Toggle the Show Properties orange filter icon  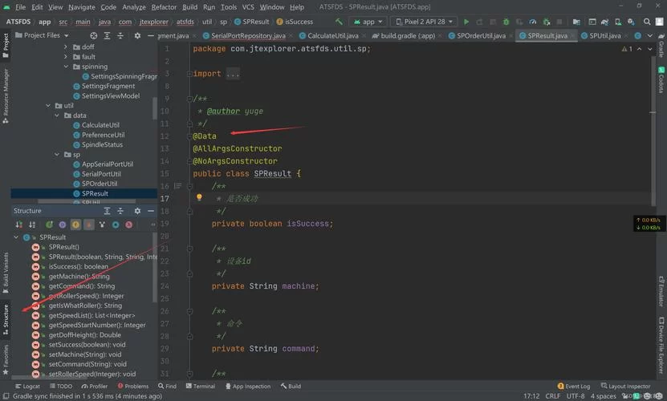click(x=89, y=225)
